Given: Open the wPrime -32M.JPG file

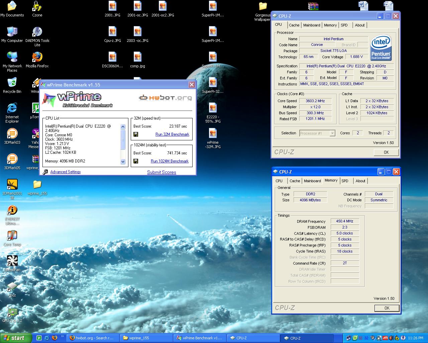Looking at the screenshot, I should click(213, 138).
